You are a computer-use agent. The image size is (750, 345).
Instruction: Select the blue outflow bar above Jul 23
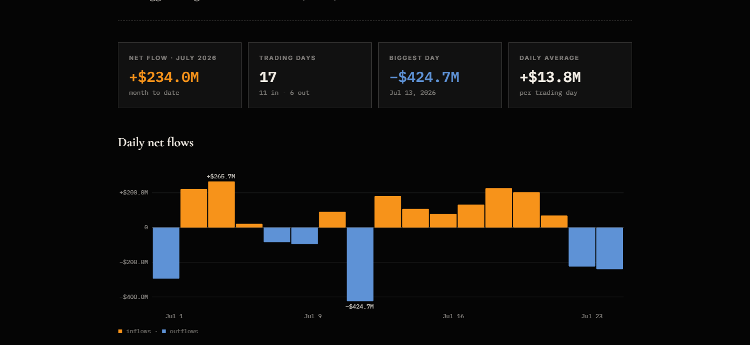[582, 247]
